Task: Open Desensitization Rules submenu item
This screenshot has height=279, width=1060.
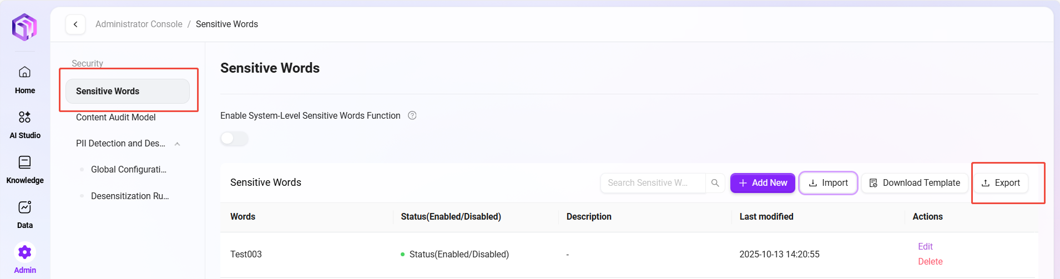Action: (129, 196)
